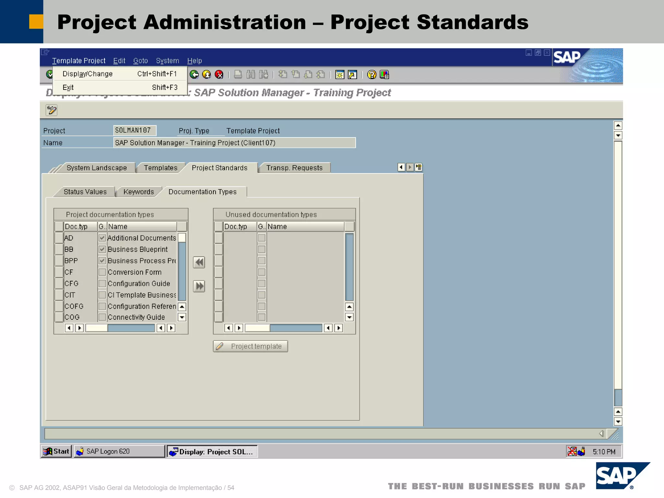This screenshot has width=664, height=498.
Task: Click the Project field containing SOLMAN107
Action: tap(135, 130)
